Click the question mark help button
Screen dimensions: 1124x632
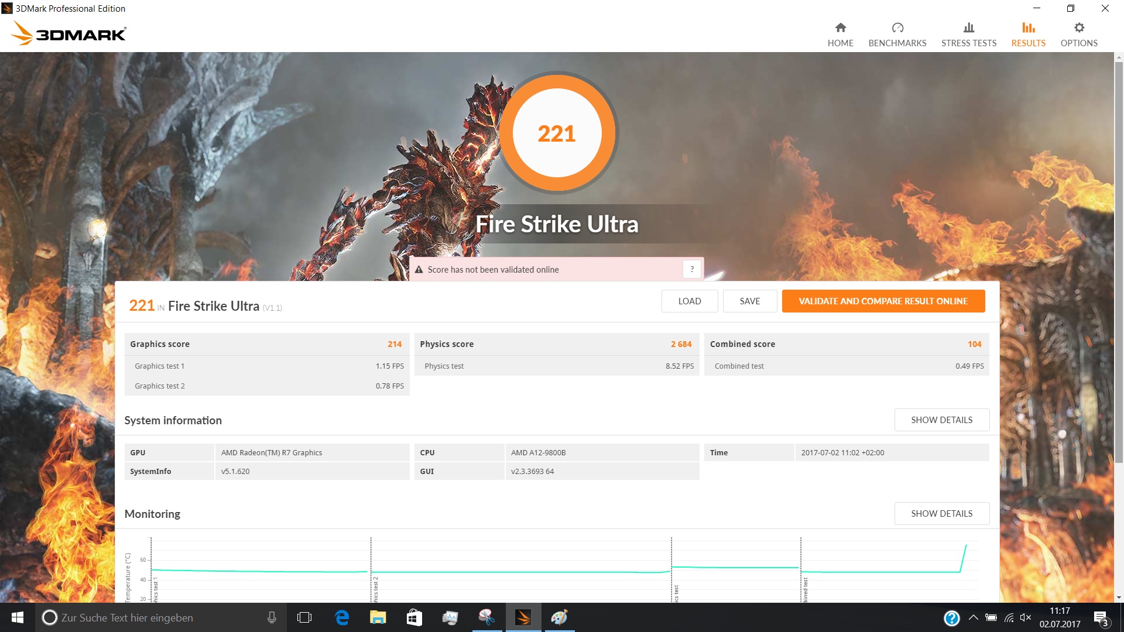pyautogui.click(x=691, y=269)
